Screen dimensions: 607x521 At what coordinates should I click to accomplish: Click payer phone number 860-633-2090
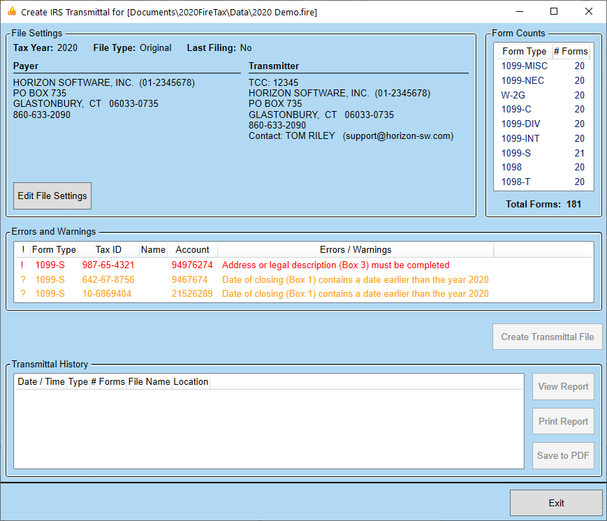click(42, 115)
